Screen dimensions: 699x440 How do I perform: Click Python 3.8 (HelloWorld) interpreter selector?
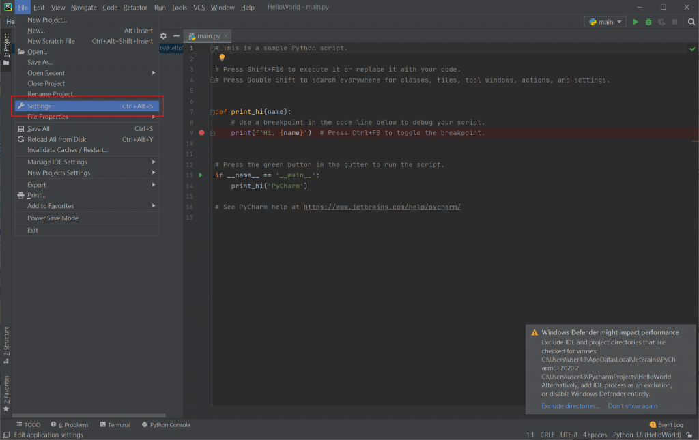pos(646,435)
